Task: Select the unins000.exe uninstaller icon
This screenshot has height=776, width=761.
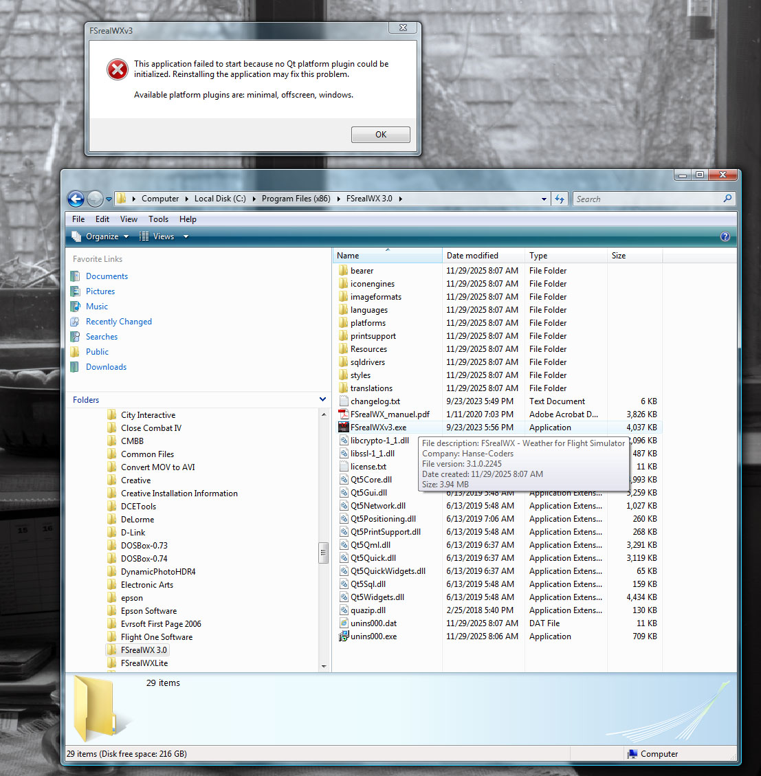Action: click(344, 636)
